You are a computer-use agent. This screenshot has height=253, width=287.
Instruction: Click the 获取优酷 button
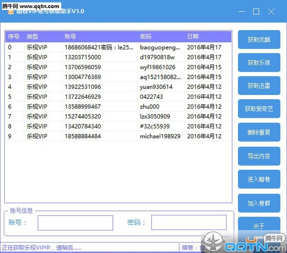259,40
